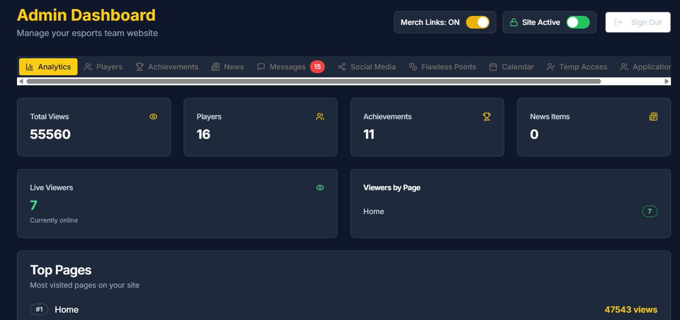This screenshot has width=680, height=320.
Task: Click the trophy icon on Achievements card
Action: (486, 116)
